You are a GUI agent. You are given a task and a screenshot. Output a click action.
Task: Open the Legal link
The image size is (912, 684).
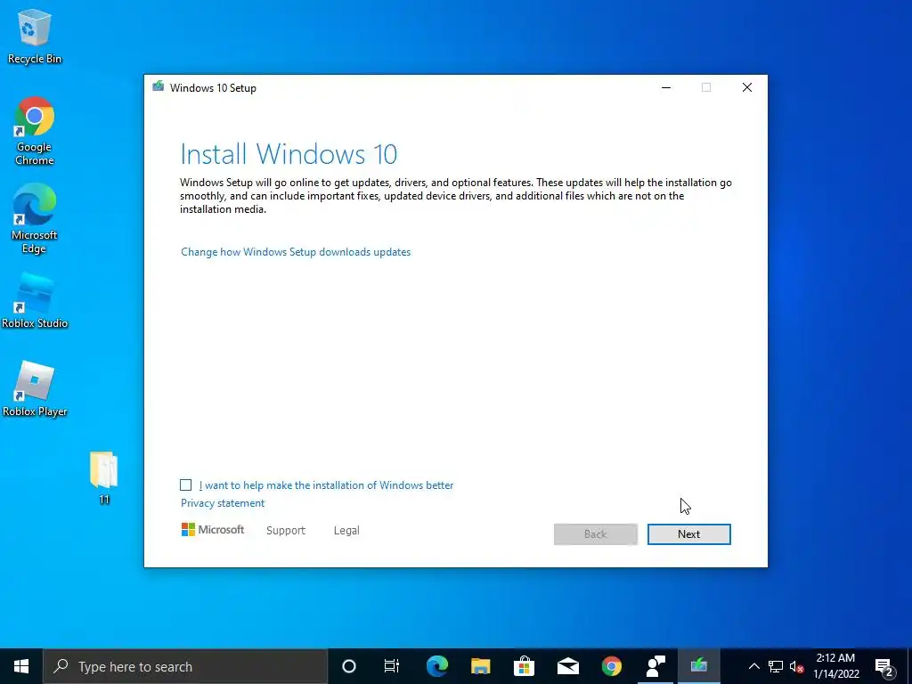coord(346,531)
